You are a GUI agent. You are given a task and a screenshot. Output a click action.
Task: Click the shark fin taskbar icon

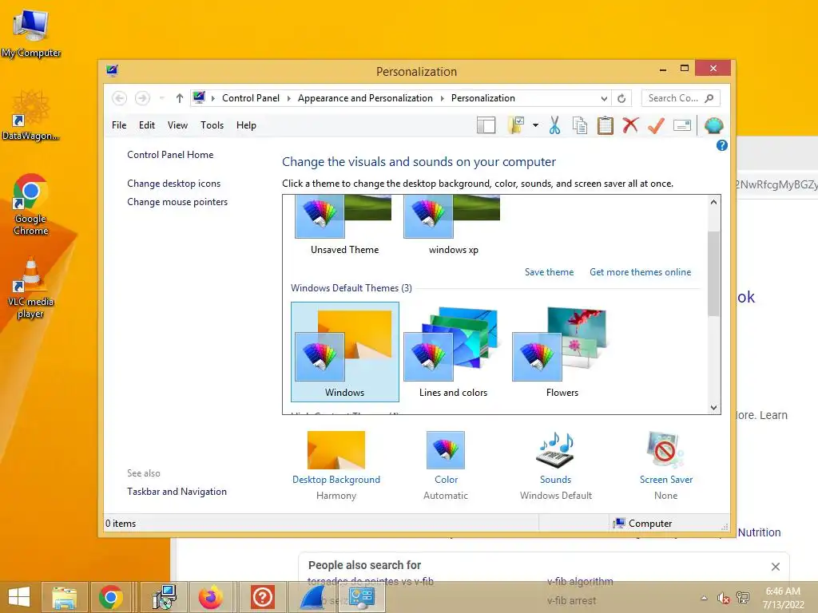(313, 597)
